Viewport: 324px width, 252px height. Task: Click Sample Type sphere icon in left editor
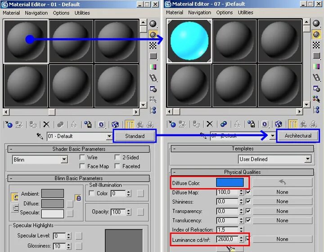tap(153, 24)
